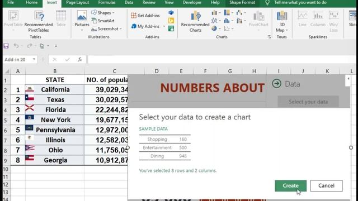This screenshot has height=201, width=358.
Task: Open the Screenshot dropdown
Action: pyautogui.click(x=106, y=29)
